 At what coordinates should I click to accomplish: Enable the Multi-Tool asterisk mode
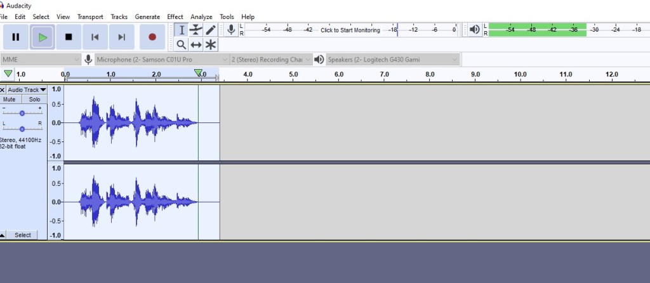(x=211, y=44)
